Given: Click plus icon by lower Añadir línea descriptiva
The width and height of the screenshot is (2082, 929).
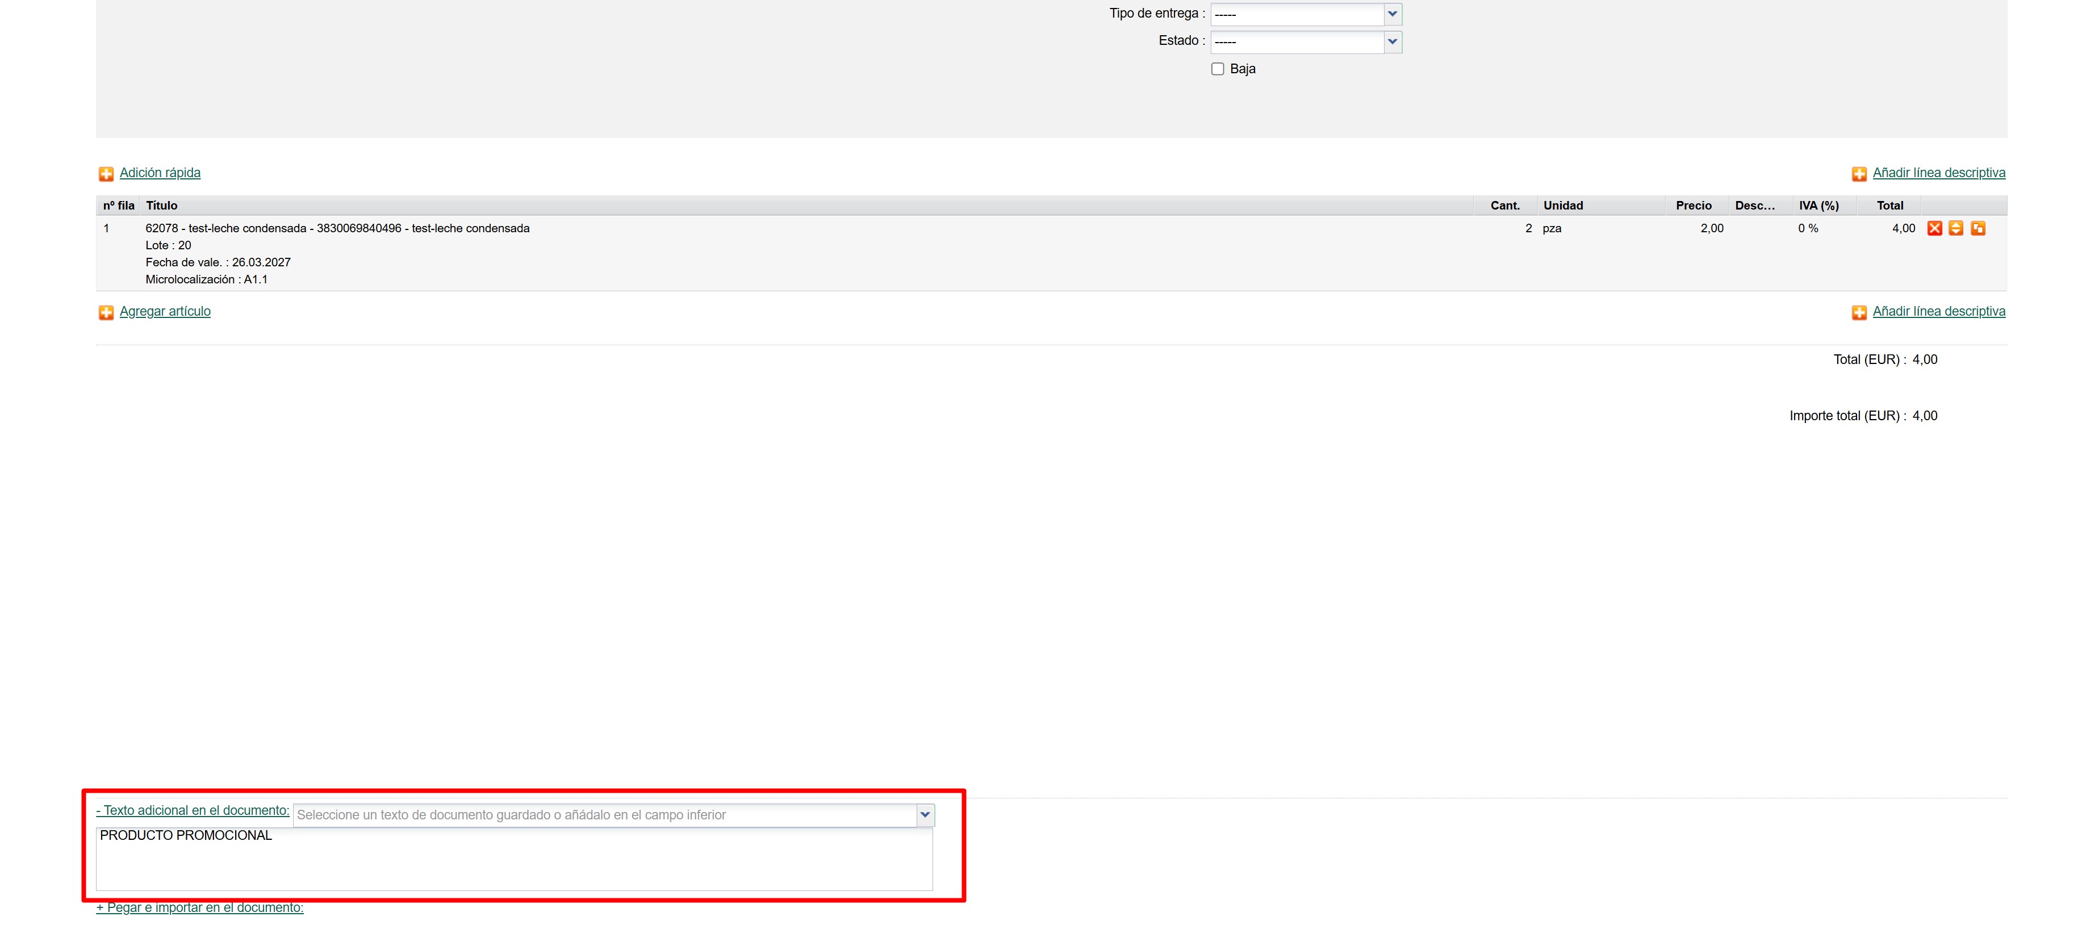Looking at the screenshot, I should pyautogui.click(x=1859, y=313).
